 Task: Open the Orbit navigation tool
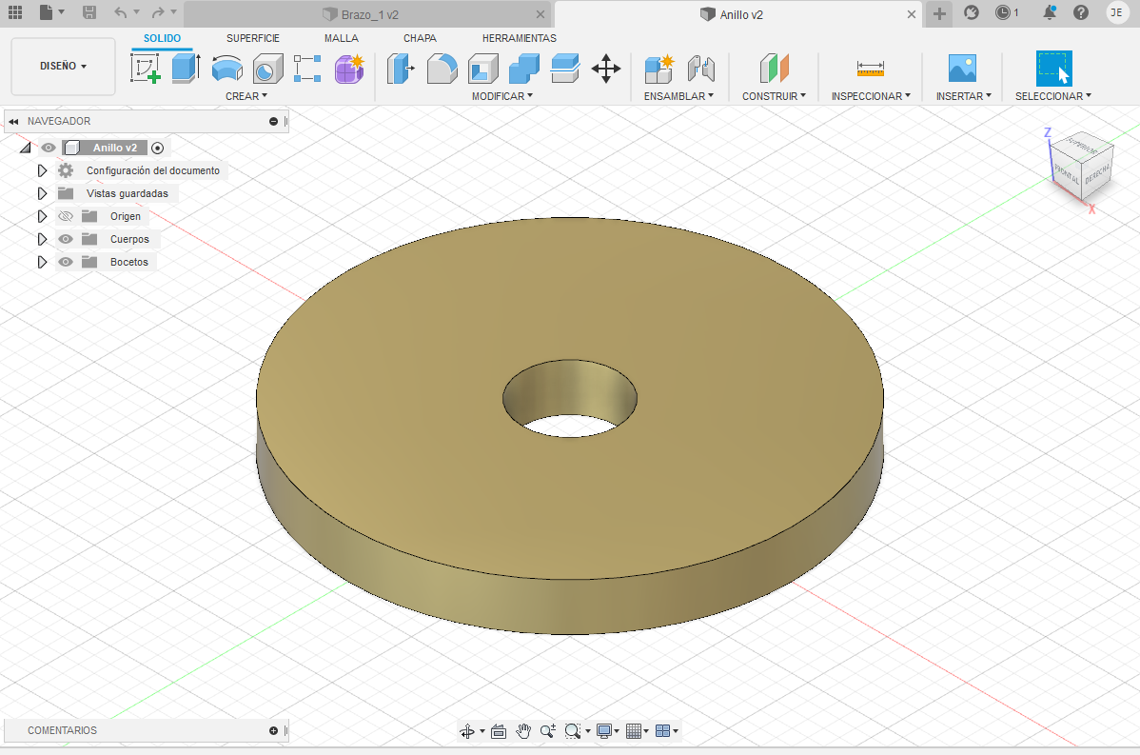(467, 731)
